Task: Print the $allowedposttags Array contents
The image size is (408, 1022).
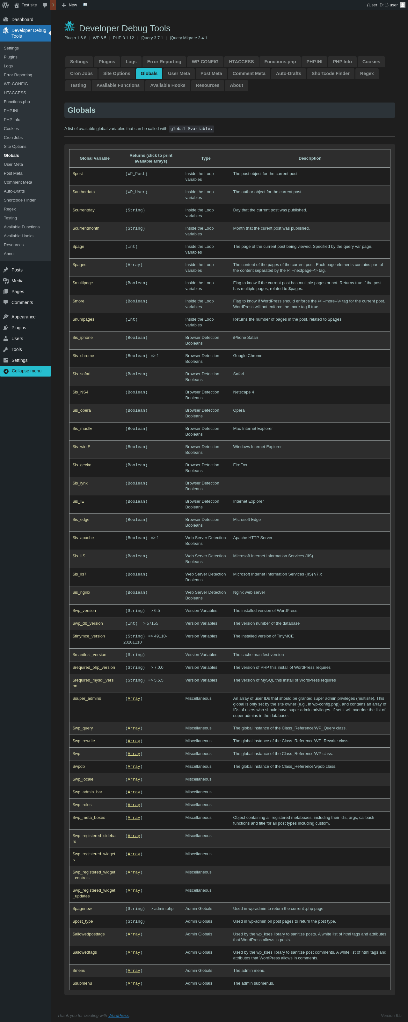Action: (134, 934)
